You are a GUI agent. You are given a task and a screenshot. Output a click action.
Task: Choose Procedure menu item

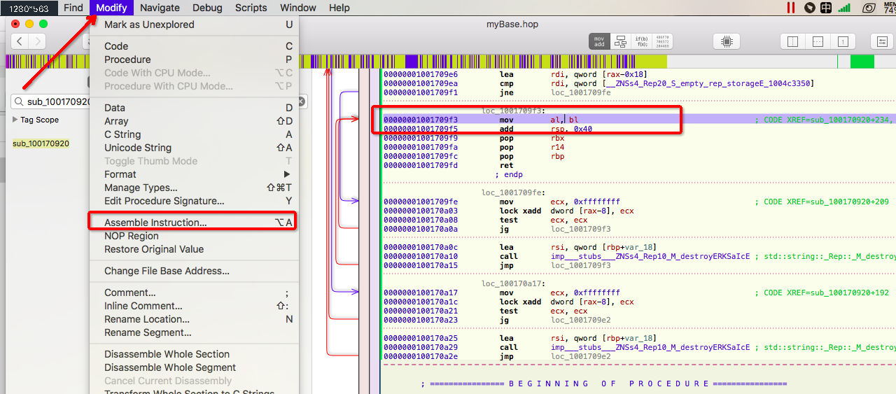click(x=194, y=59)
